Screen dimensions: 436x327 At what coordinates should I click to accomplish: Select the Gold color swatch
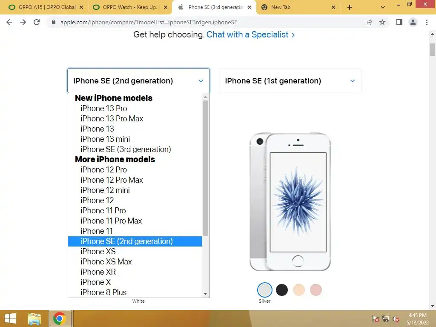click(299, 290)
